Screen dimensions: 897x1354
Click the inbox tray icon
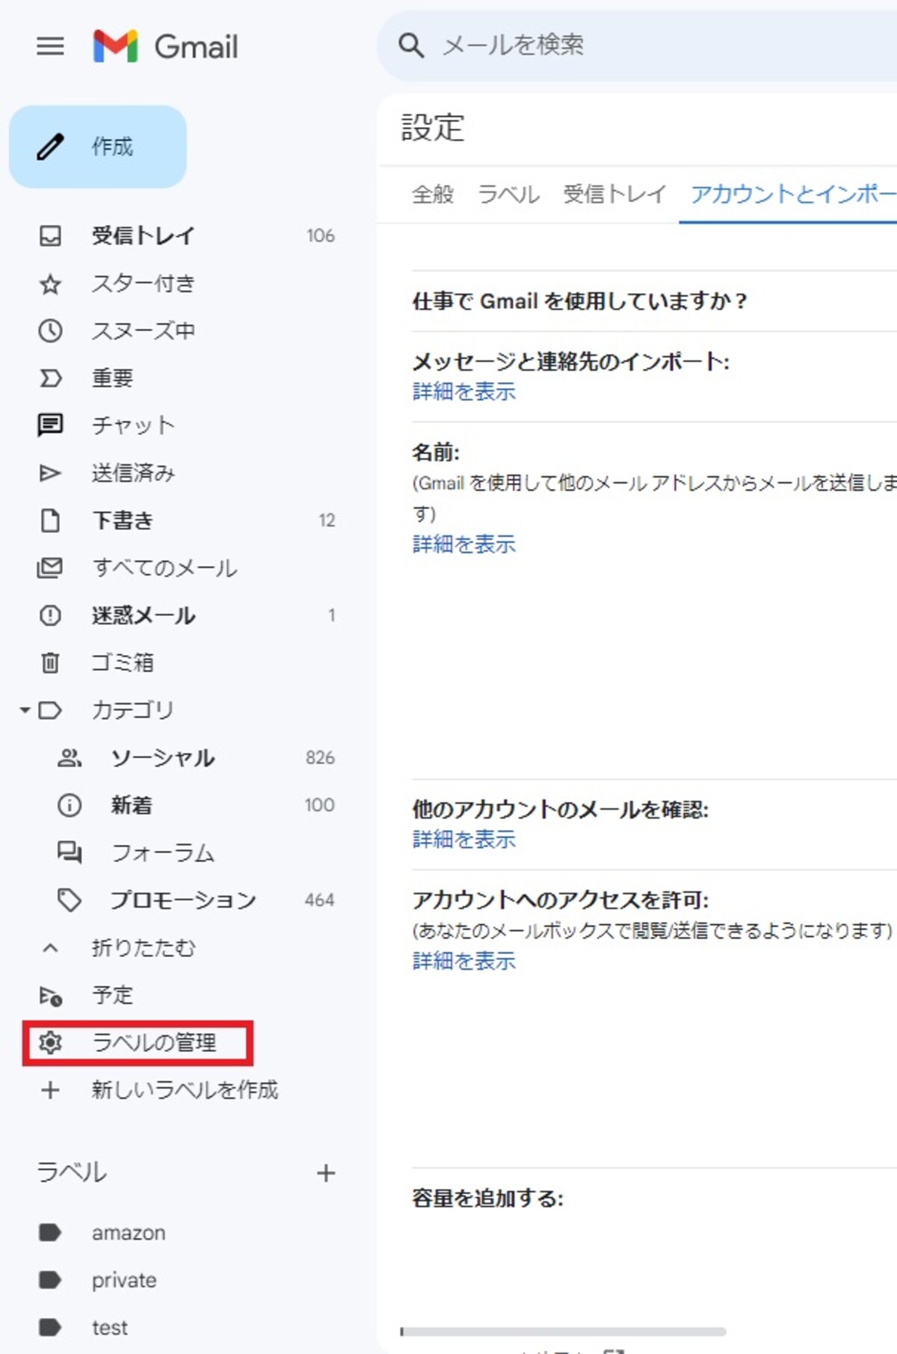click(50, 236)
